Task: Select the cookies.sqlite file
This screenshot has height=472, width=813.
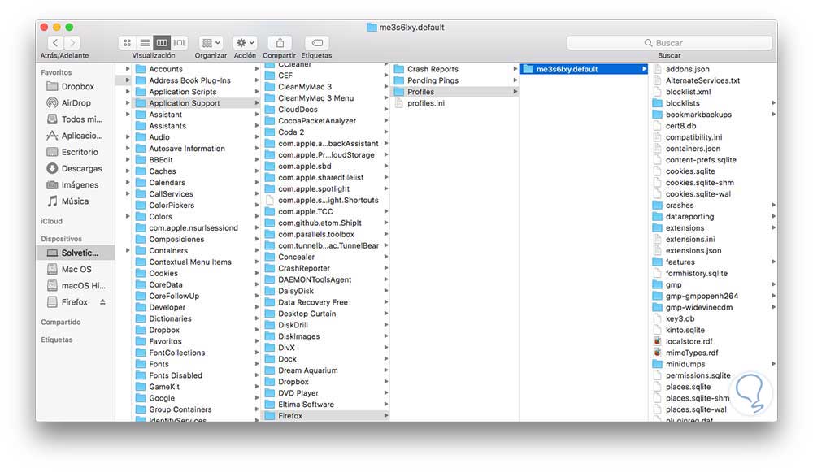Action: [714, 171]
